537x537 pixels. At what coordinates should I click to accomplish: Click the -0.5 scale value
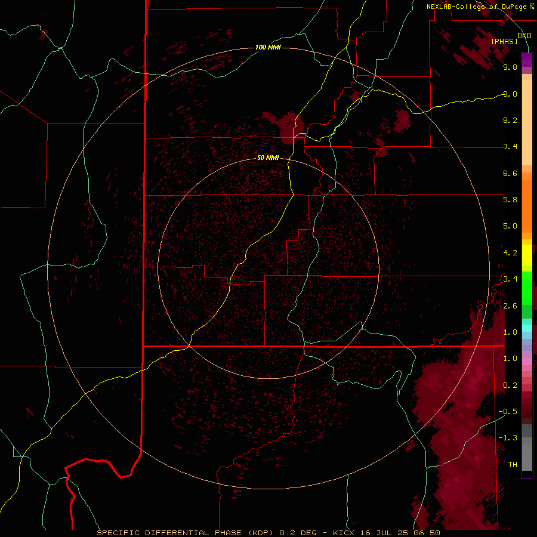[508, 411]
